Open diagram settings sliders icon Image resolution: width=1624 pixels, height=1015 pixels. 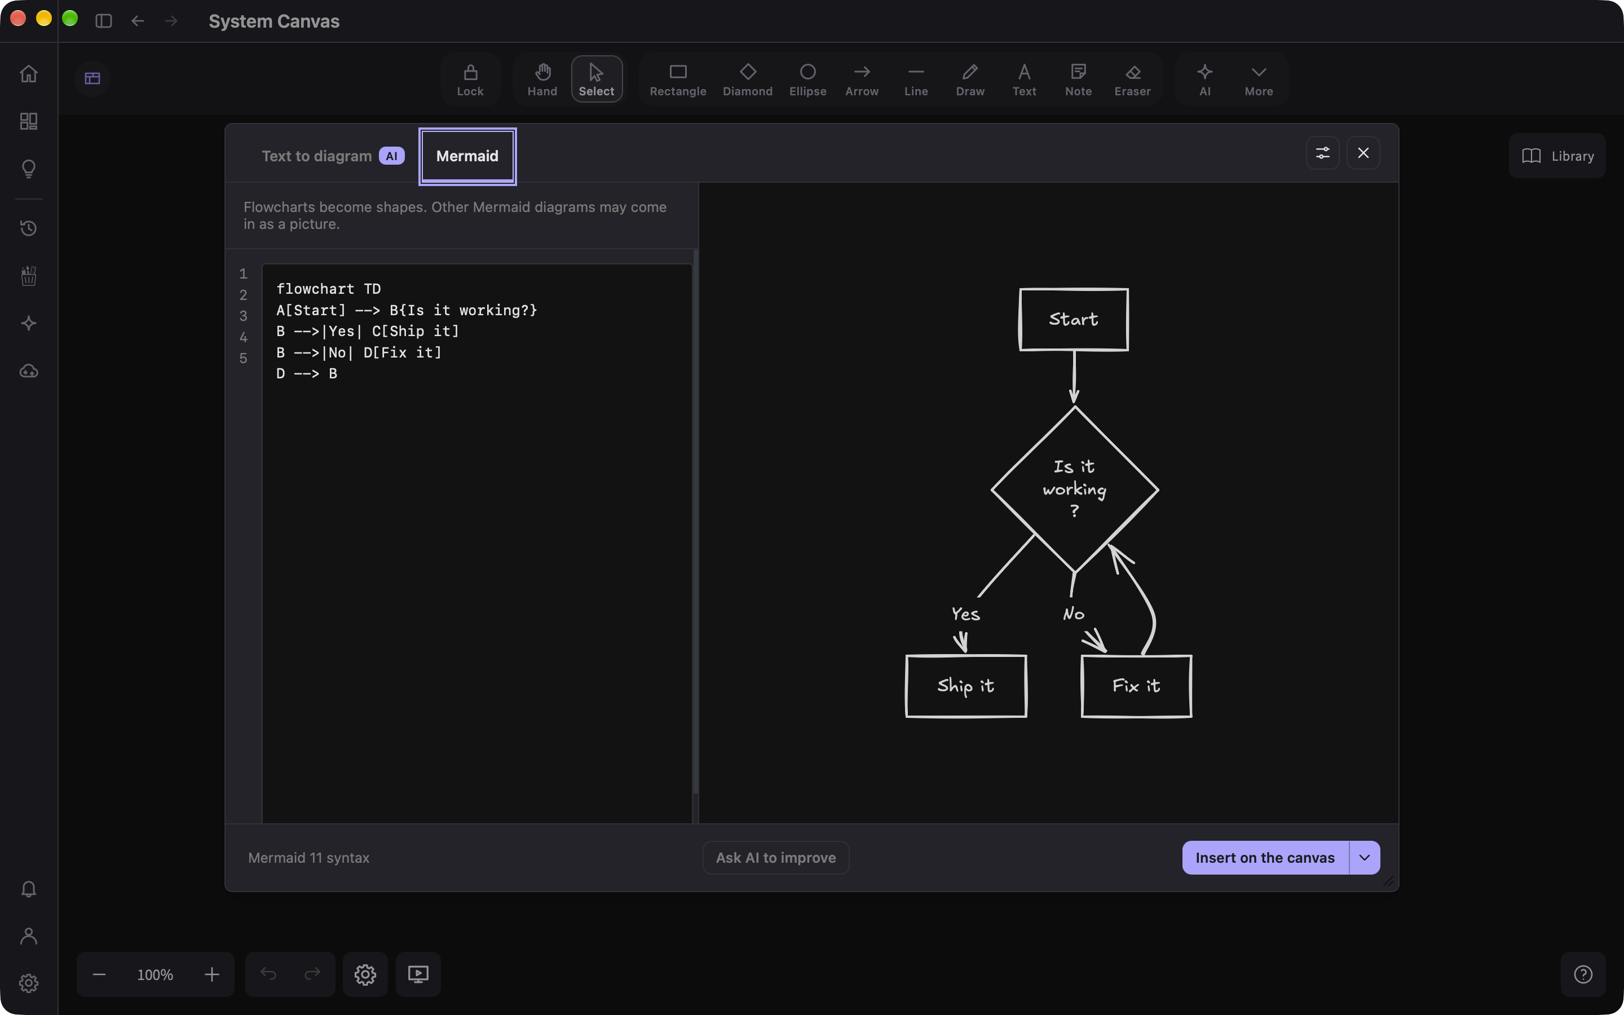pos(1322,153)
